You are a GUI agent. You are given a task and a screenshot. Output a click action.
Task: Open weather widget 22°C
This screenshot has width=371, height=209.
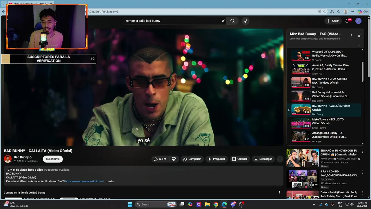[17, 204]
